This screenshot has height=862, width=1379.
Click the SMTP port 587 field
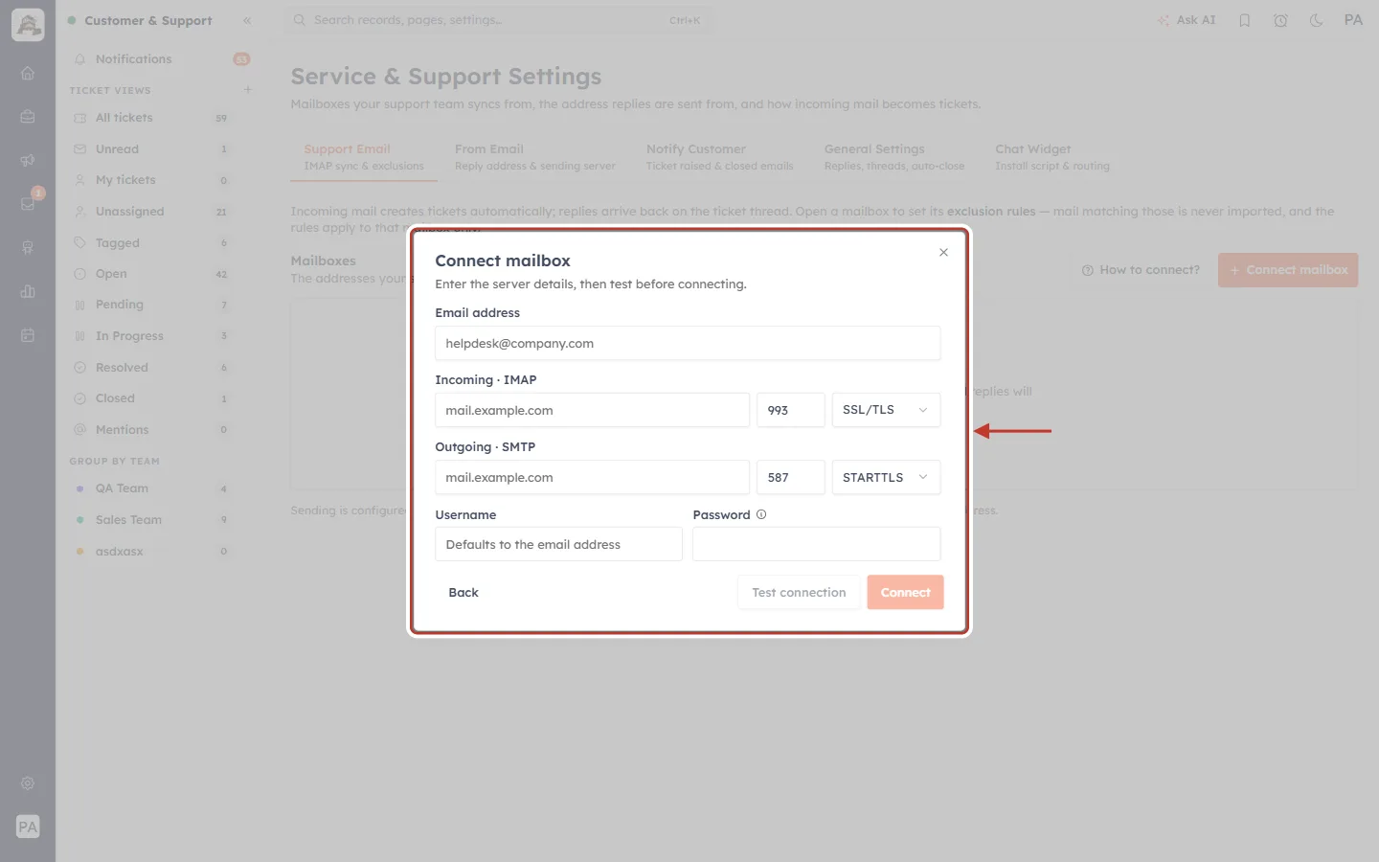tap(791, 477)
